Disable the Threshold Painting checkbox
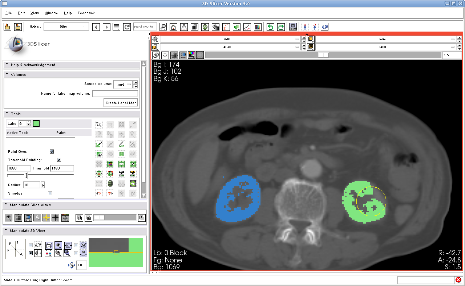Image resolution: width=465 pixels, height=286 pixels. 59,160
